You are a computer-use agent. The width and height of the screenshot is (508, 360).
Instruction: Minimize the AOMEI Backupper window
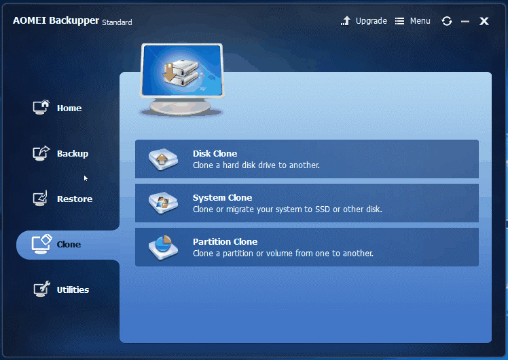coord(465,21)
